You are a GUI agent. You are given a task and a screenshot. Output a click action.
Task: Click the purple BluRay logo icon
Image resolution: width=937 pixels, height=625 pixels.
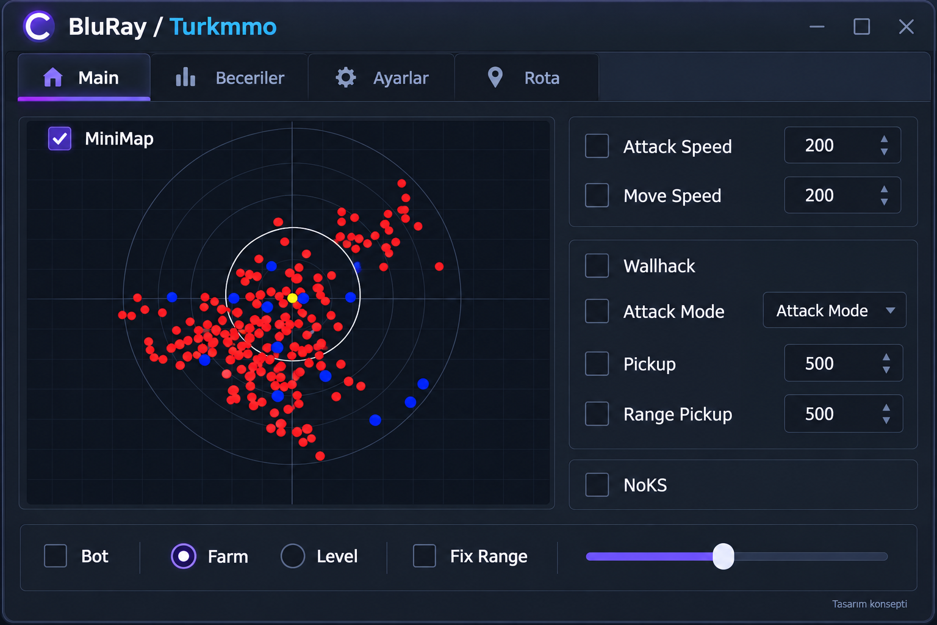(x=38, y=27)
